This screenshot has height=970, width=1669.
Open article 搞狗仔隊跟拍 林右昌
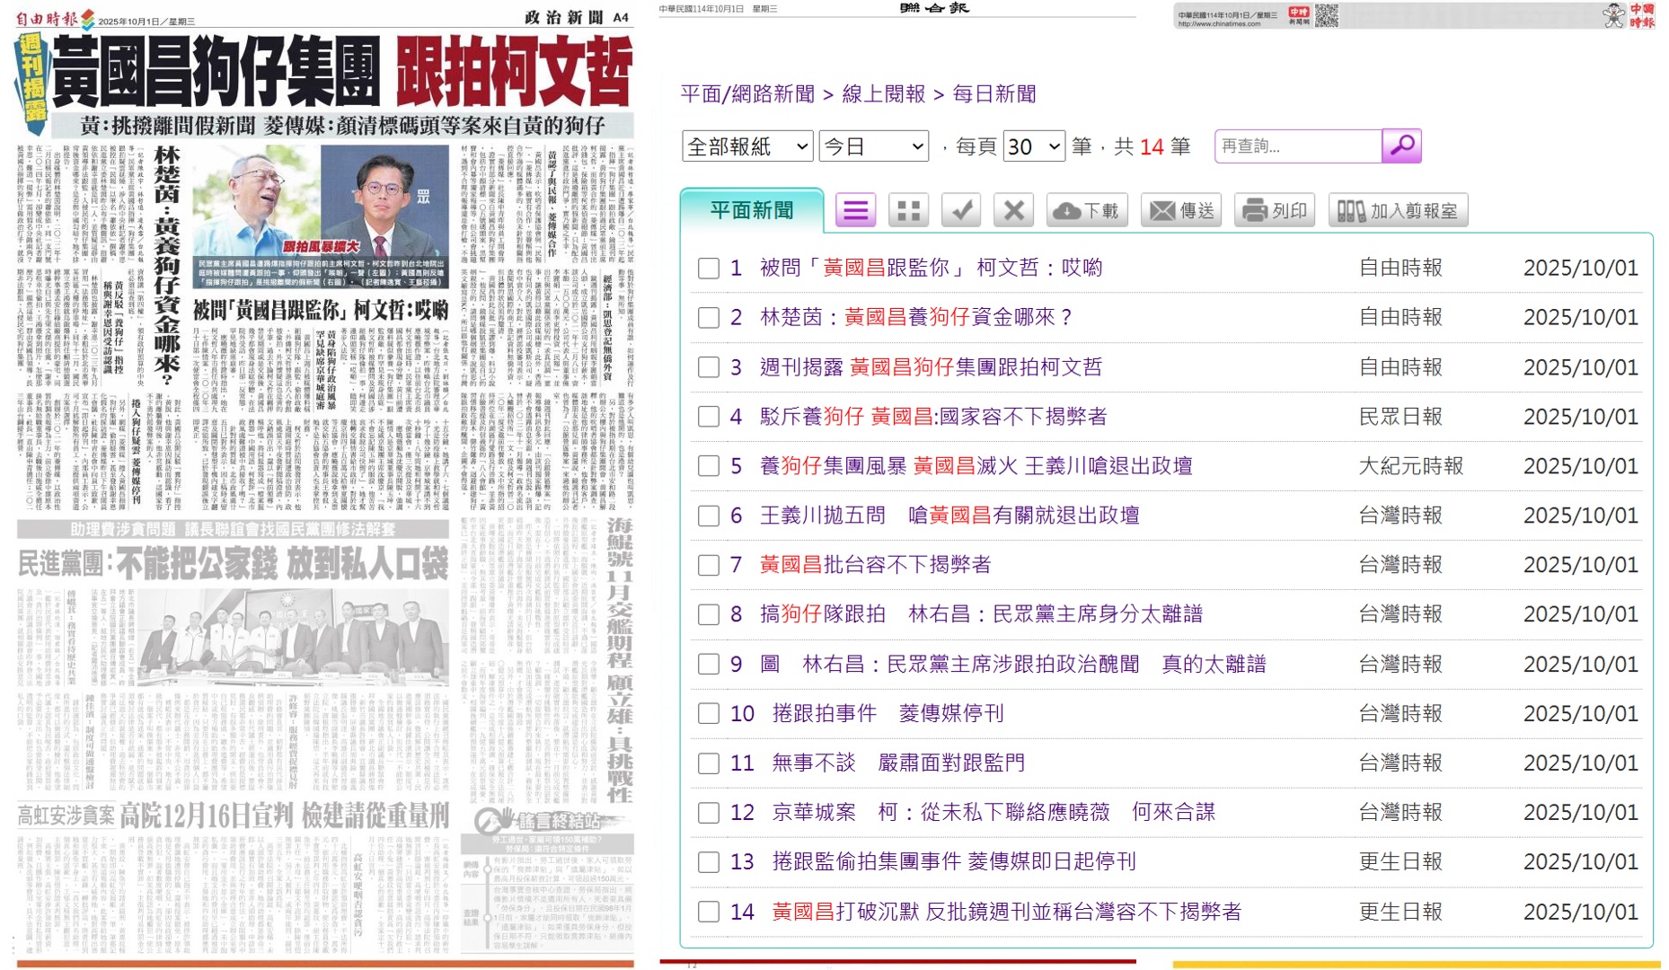[981, 614]
